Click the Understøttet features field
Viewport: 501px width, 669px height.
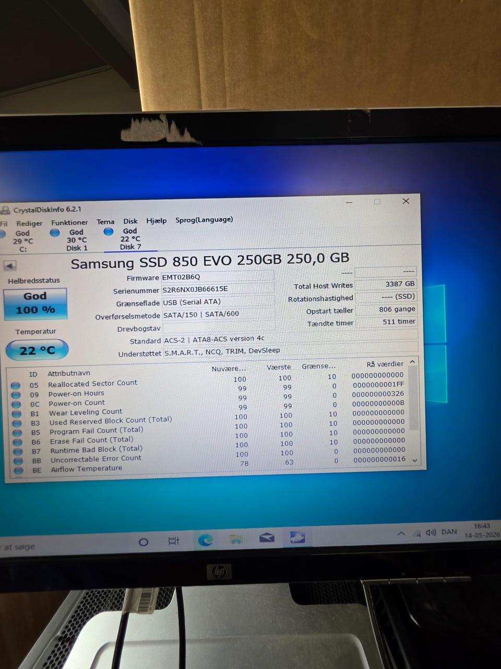tap(291, 351)
